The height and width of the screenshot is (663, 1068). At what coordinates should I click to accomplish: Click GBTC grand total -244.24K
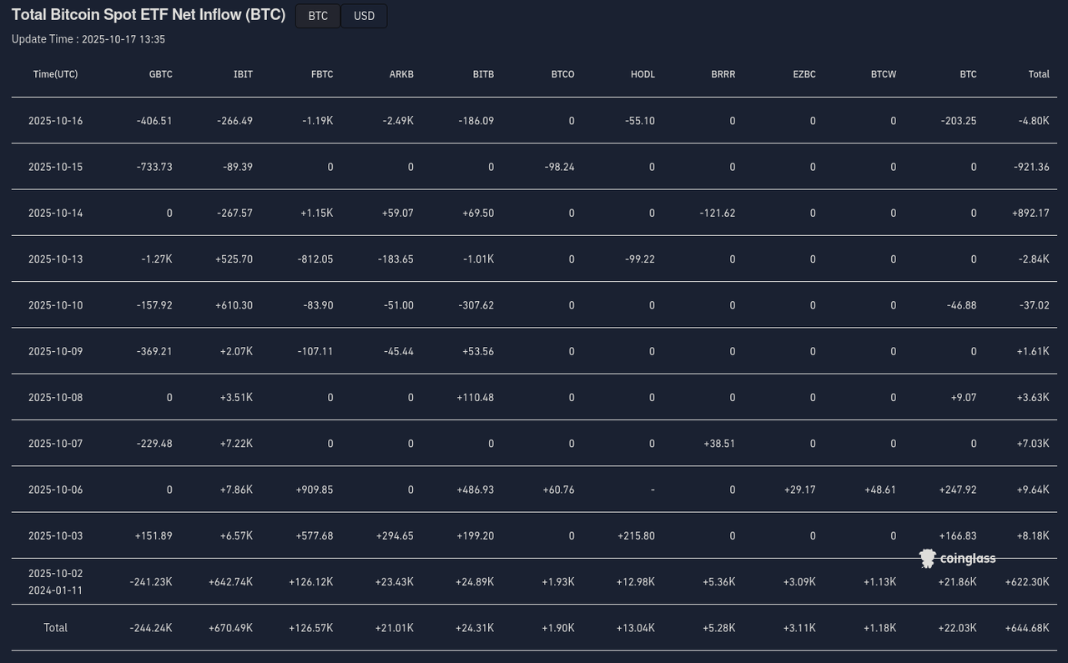point(151,628)
